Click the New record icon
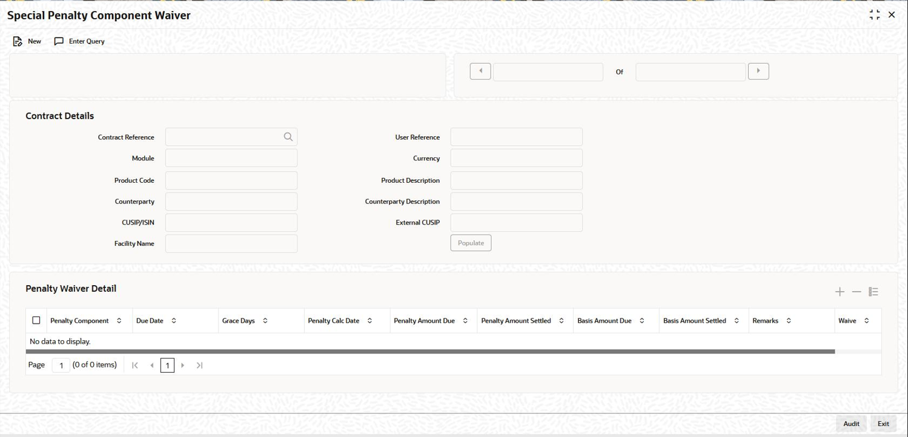Screen dimensions: 908x437 tap(18, 41)
